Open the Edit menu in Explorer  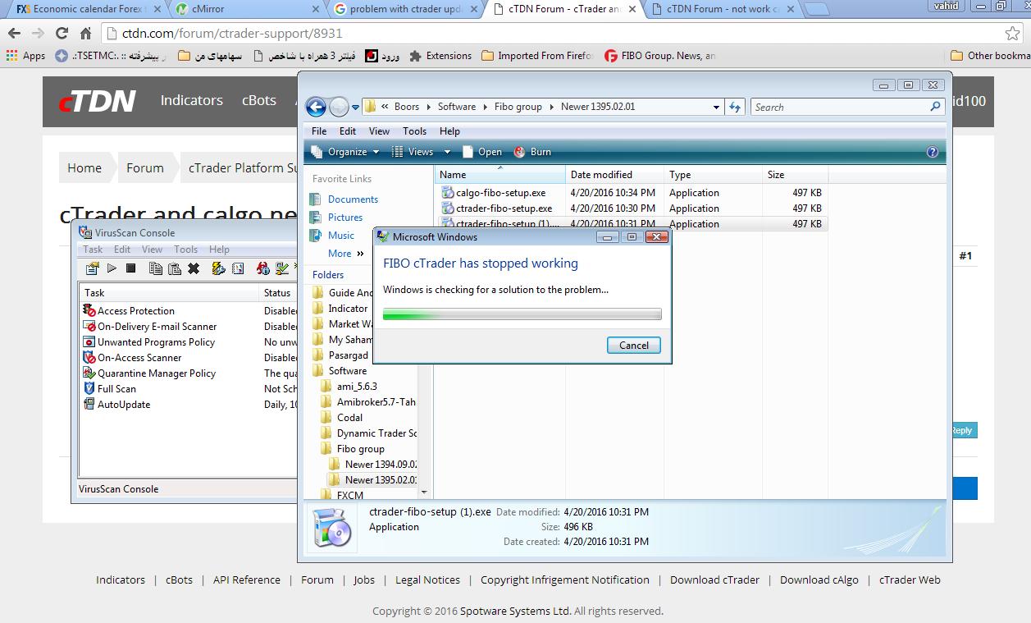point(348,131)
